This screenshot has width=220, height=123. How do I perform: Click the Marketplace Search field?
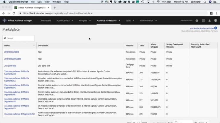(18, 38)
